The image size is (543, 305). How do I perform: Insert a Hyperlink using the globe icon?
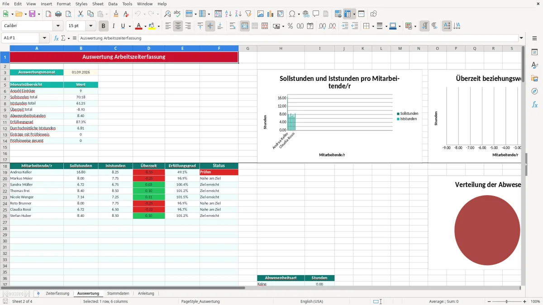click(306, 14)
